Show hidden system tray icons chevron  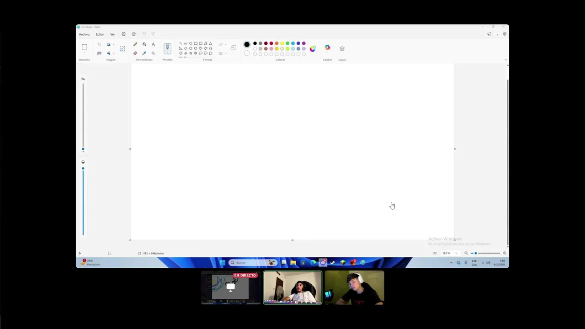pos(451,263)
